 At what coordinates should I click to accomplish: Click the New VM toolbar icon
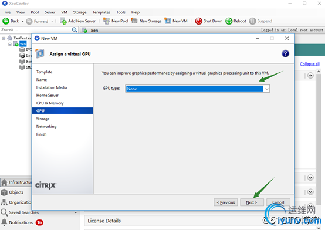[x=168, y=21]
